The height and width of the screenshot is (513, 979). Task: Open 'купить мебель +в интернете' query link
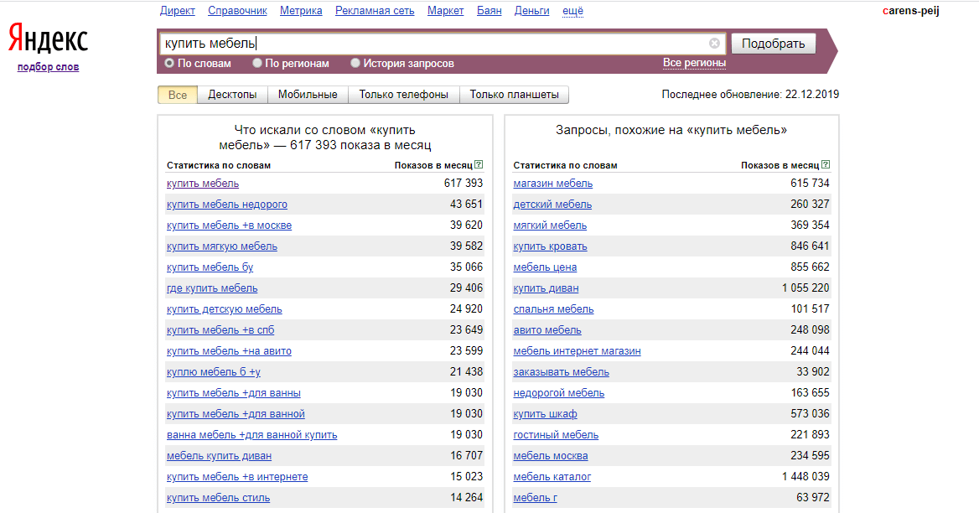pos(237,477)
